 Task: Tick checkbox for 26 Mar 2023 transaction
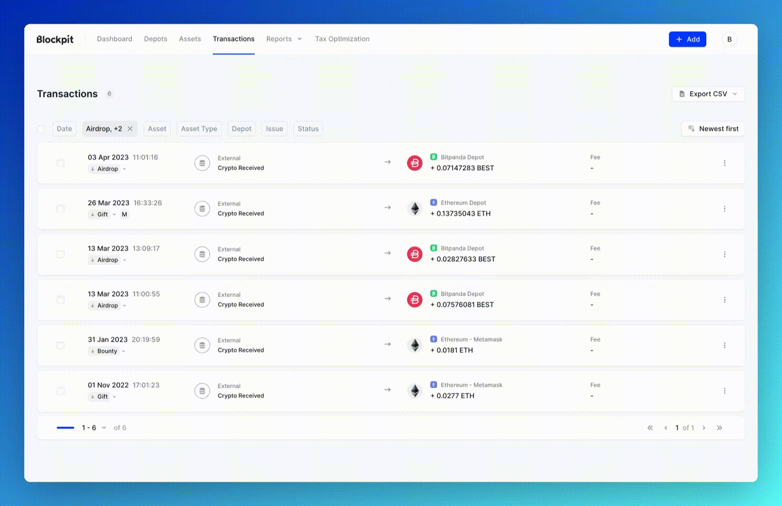(61, 209)
